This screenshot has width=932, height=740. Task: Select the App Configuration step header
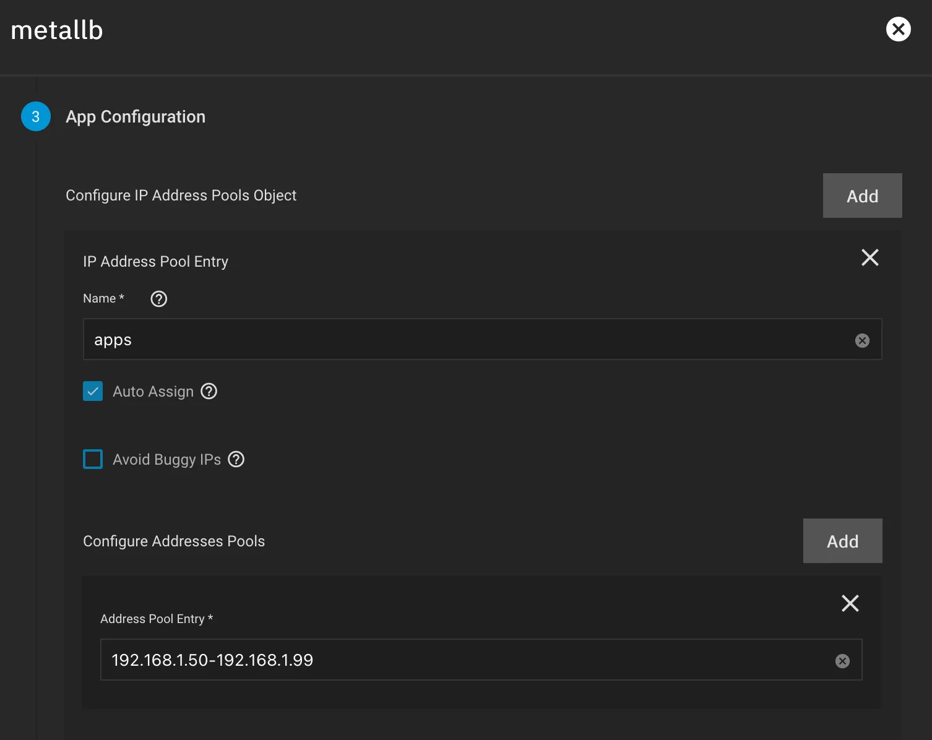coord(136,117)
